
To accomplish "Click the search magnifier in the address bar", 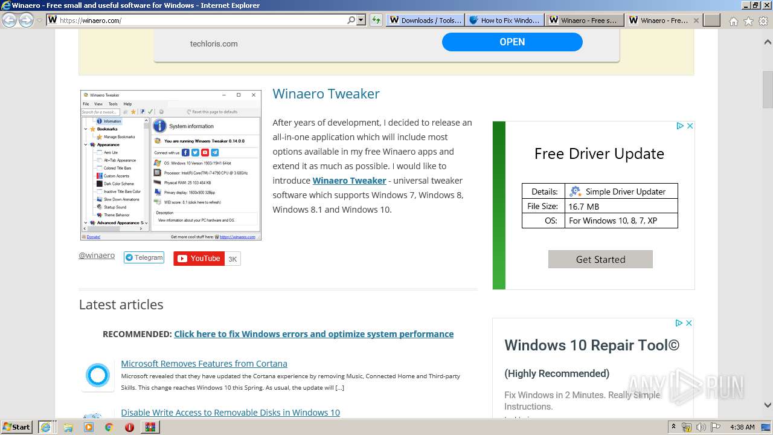I will point(351,20).
